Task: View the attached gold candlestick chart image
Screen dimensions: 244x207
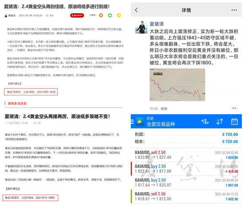Action: tap(177, 85)
